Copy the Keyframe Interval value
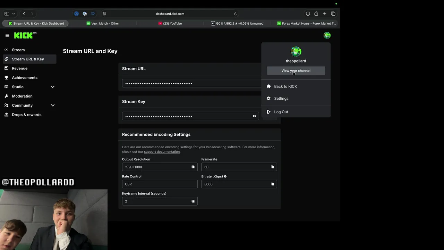Screen dimensions: 444x250 [x=193, y=201]
